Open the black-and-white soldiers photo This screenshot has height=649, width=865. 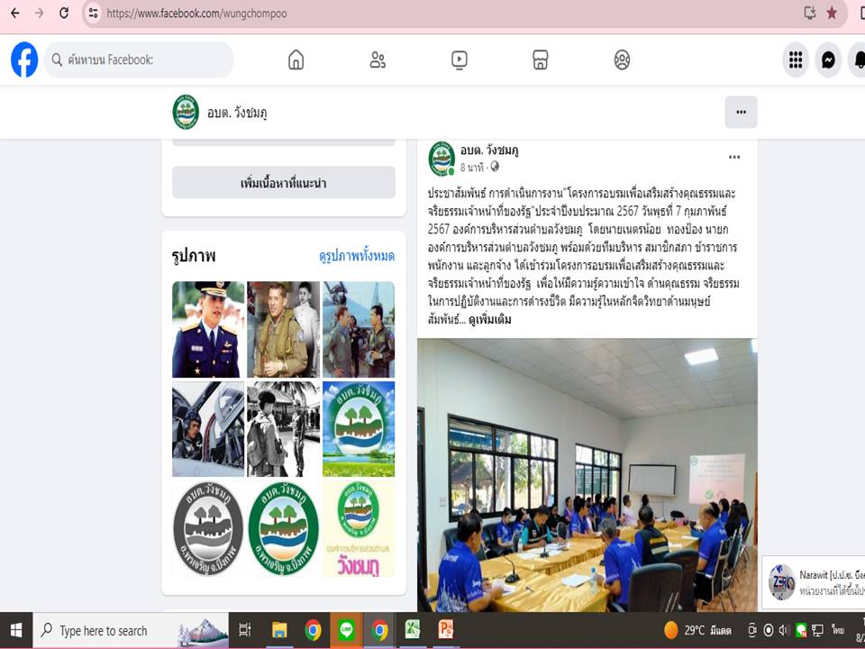point(284,429)
